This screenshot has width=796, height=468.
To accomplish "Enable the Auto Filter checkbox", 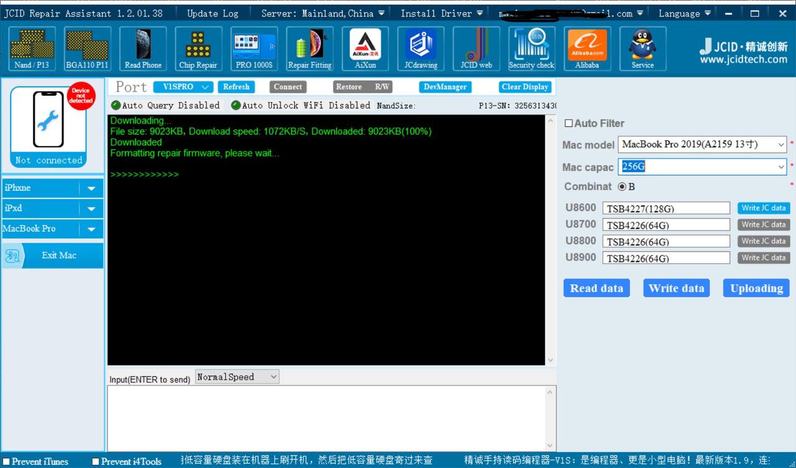I will [x=568, y=123].
